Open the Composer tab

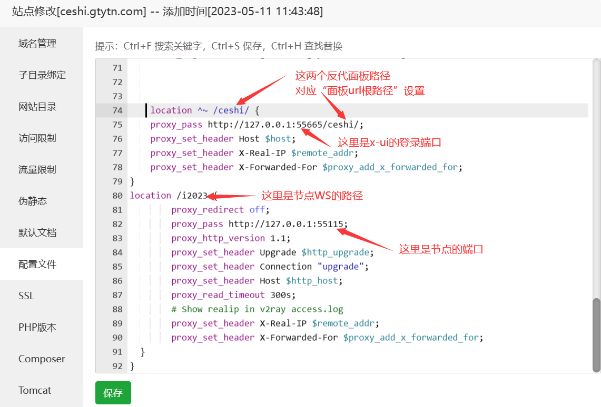[x=42, y=359]
